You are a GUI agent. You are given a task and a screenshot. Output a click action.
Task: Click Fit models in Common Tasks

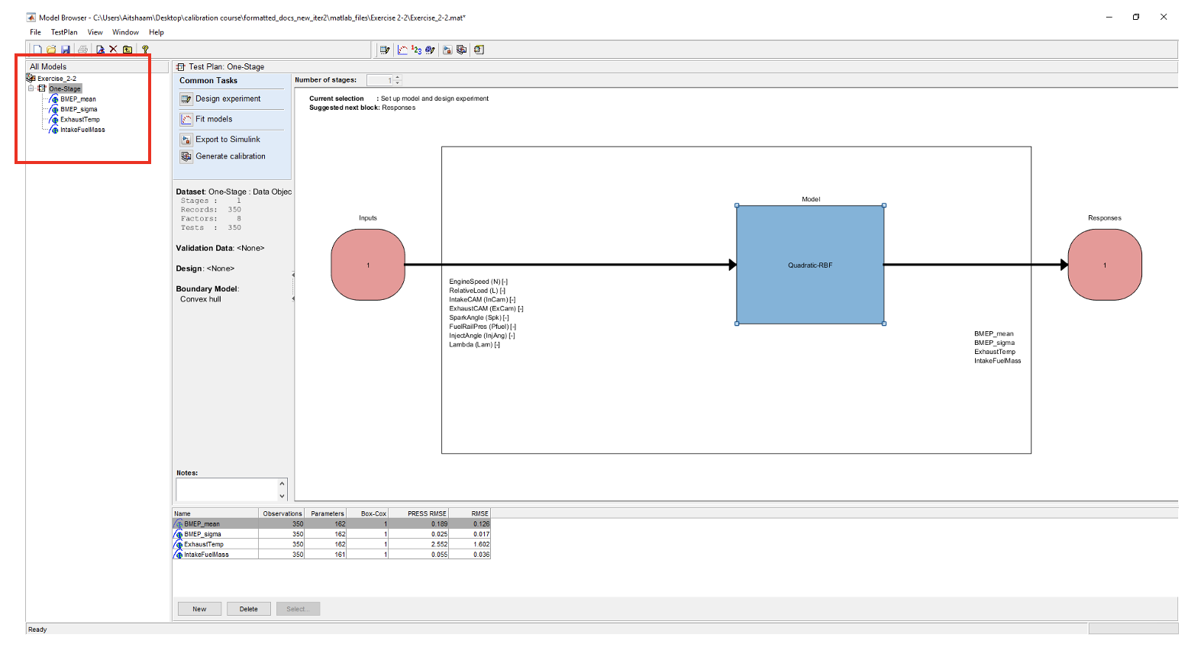[214, 119]
